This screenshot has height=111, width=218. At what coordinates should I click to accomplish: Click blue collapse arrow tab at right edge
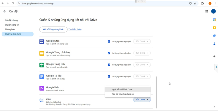tap(216, 67)
